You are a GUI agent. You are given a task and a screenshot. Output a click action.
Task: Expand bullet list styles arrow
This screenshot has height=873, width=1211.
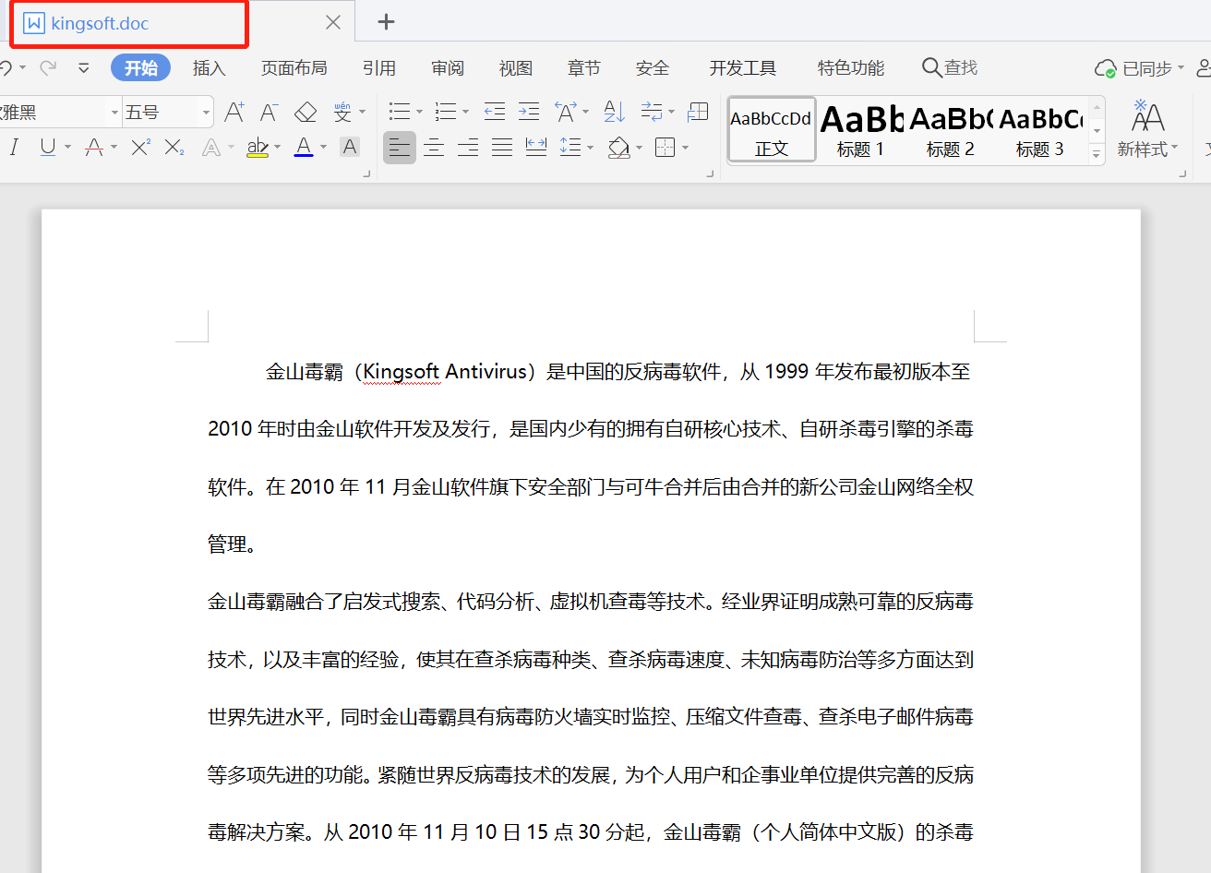click(x=419, y=112)
